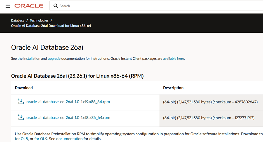Click the download icon for el9 rpm
Image resolution: width=263 pixels, height=142 pixels.
[x=21, y=101]
